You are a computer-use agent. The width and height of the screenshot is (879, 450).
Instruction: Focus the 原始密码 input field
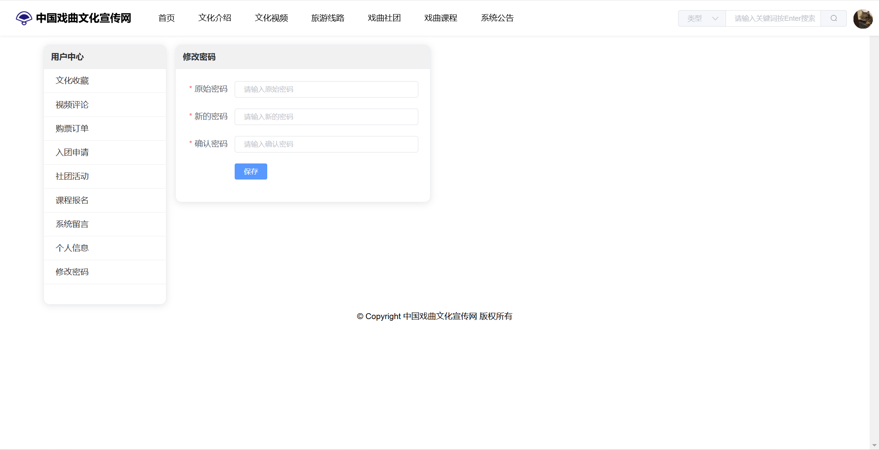[x=326, y=89]
